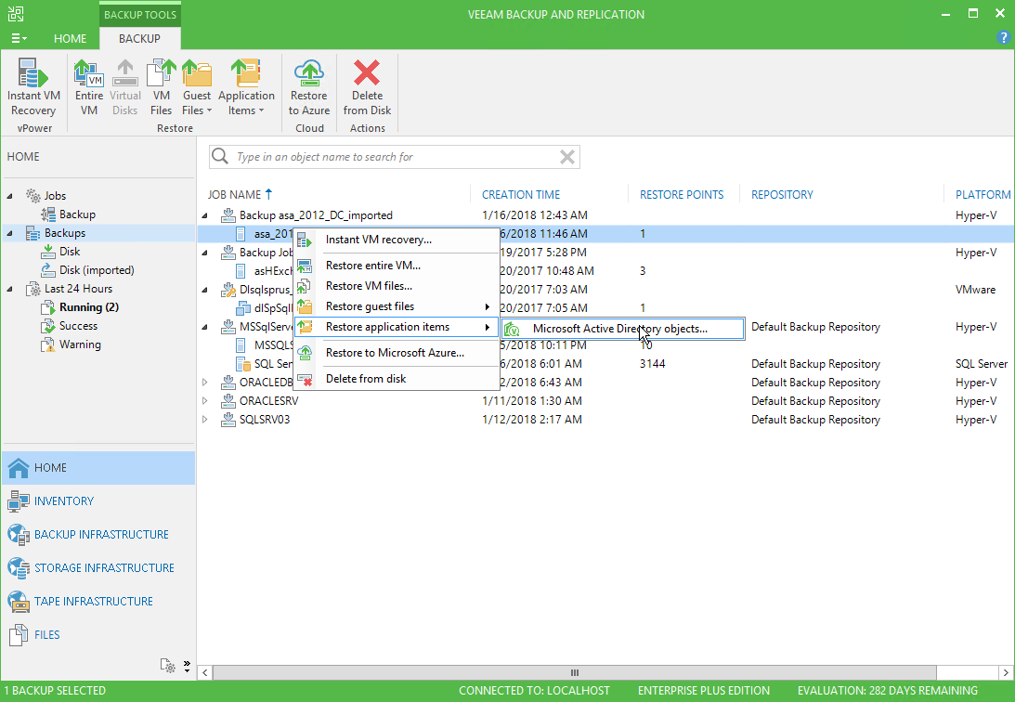Expand the SQLSRV03 backup job
The image size is (1015, 702).
206,420
